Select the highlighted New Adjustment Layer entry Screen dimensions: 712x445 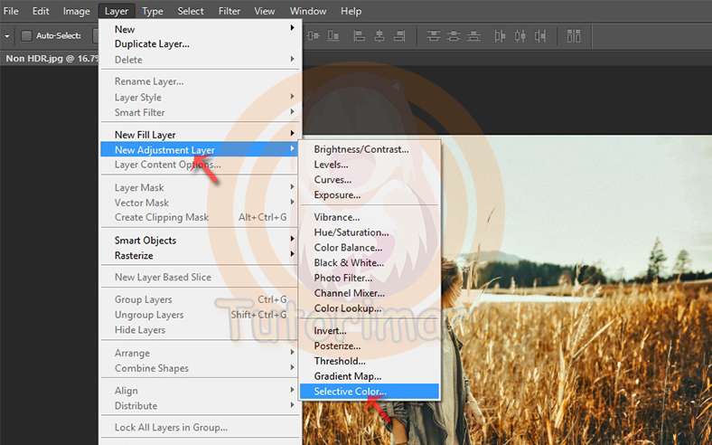(199, 149)
